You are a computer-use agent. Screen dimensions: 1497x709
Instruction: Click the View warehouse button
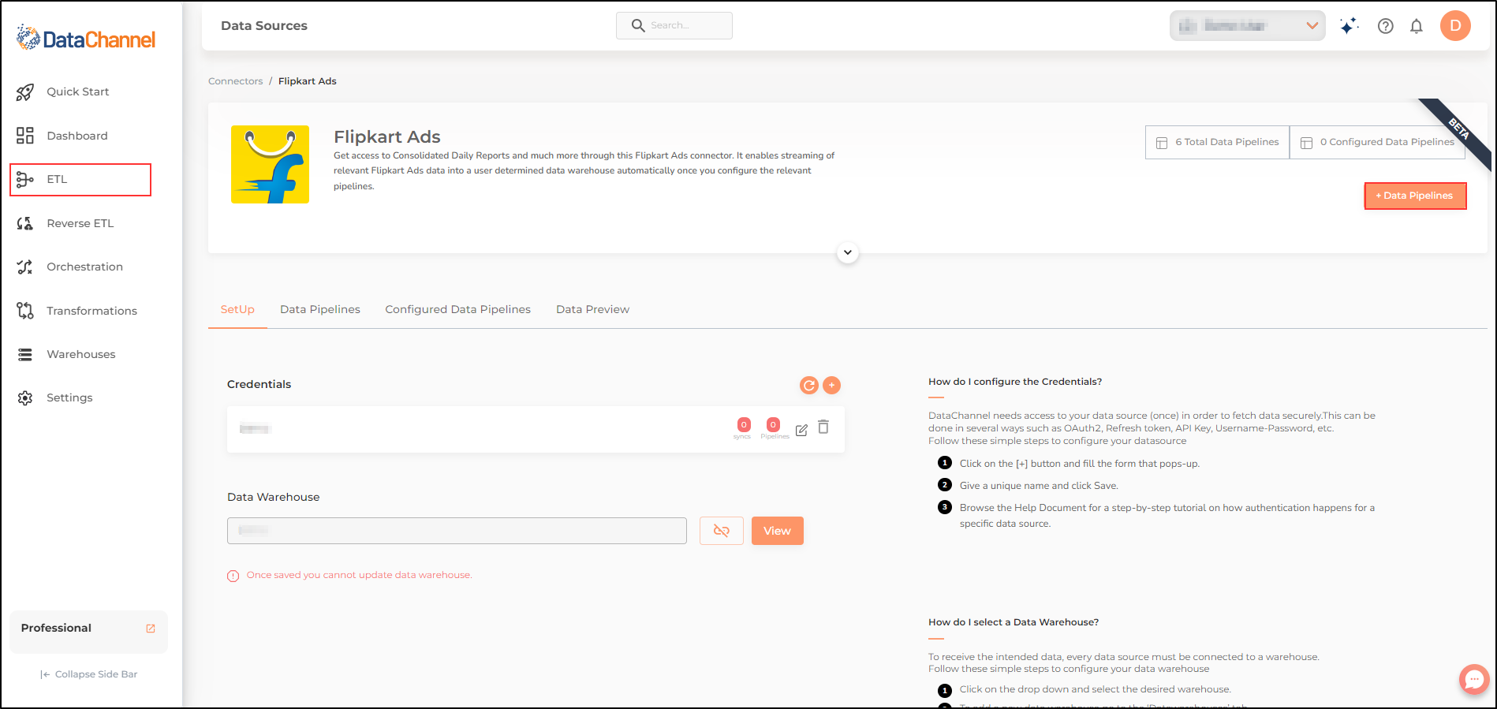click(x=777, y=531)
